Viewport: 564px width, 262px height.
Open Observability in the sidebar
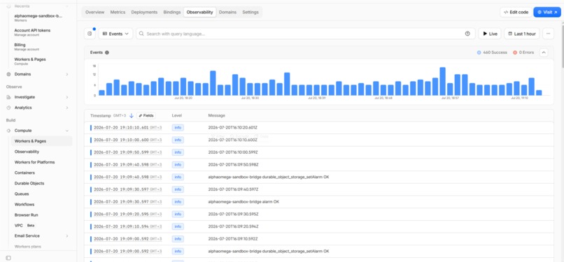click(27, 152)
